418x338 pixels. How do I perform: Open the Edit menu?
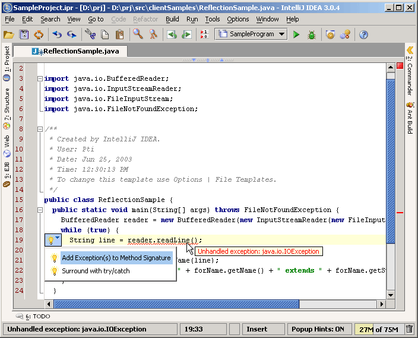pos(27,19)
